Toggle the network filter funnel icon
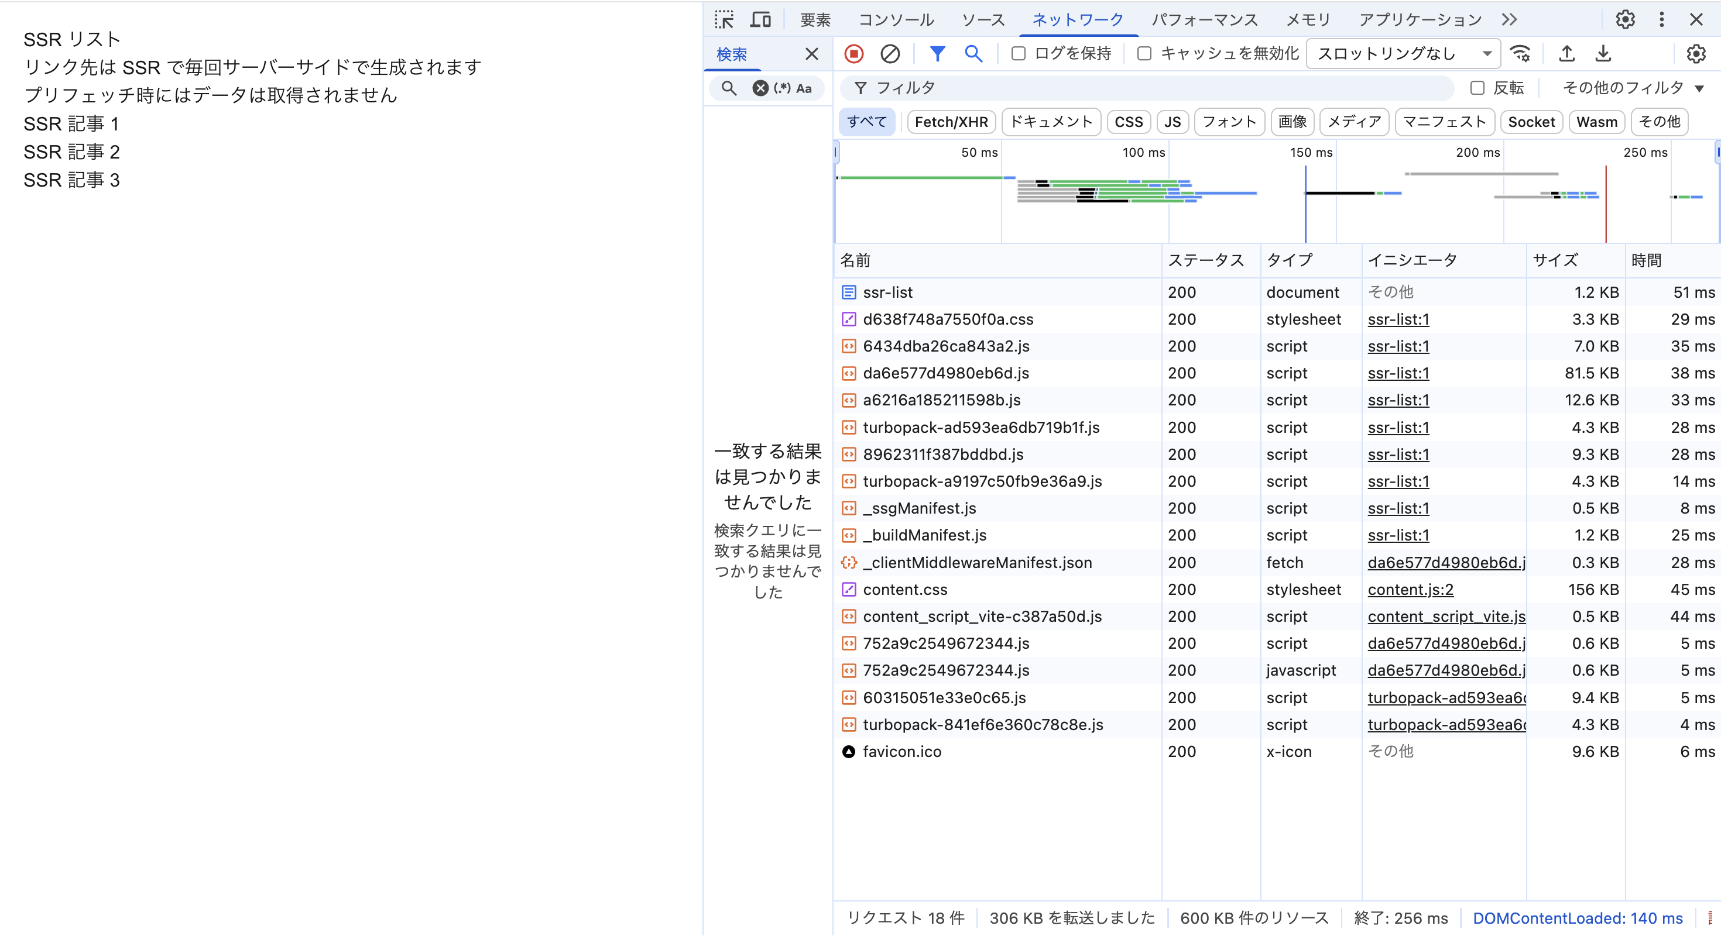The height and width of the screenshot is (936, 1721). (x=937, y=53)
